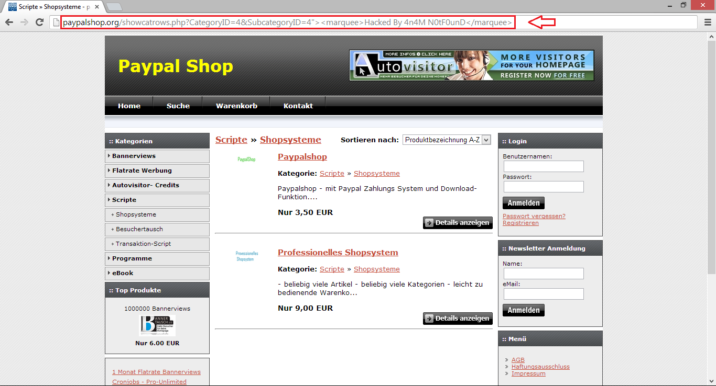Click Passwort vergessen? link
The width and height of the screenshot is (716, 386).
[534, 216]
